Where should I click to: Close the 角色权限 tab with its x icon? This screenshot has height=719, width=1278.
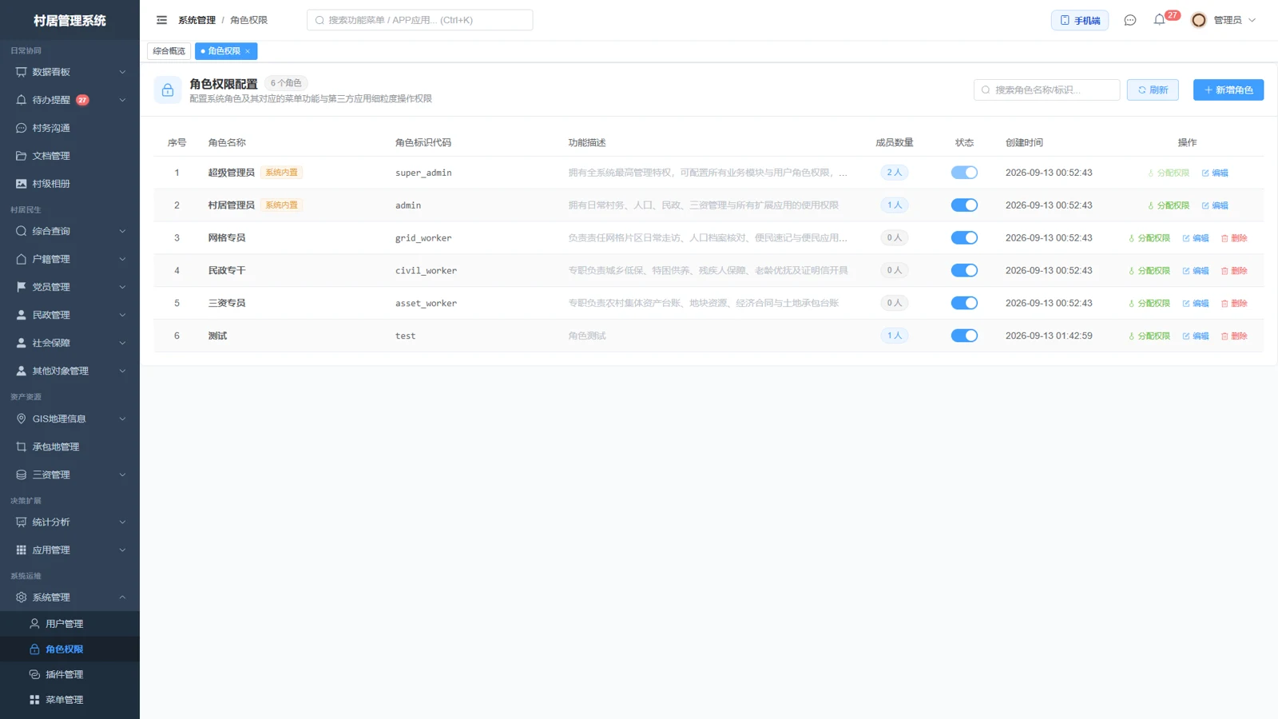tap(248, 51)
